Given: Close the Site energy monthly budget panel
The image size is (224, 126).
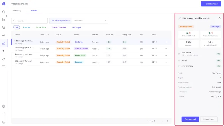Looking at the screenshot, I should 220,18.
